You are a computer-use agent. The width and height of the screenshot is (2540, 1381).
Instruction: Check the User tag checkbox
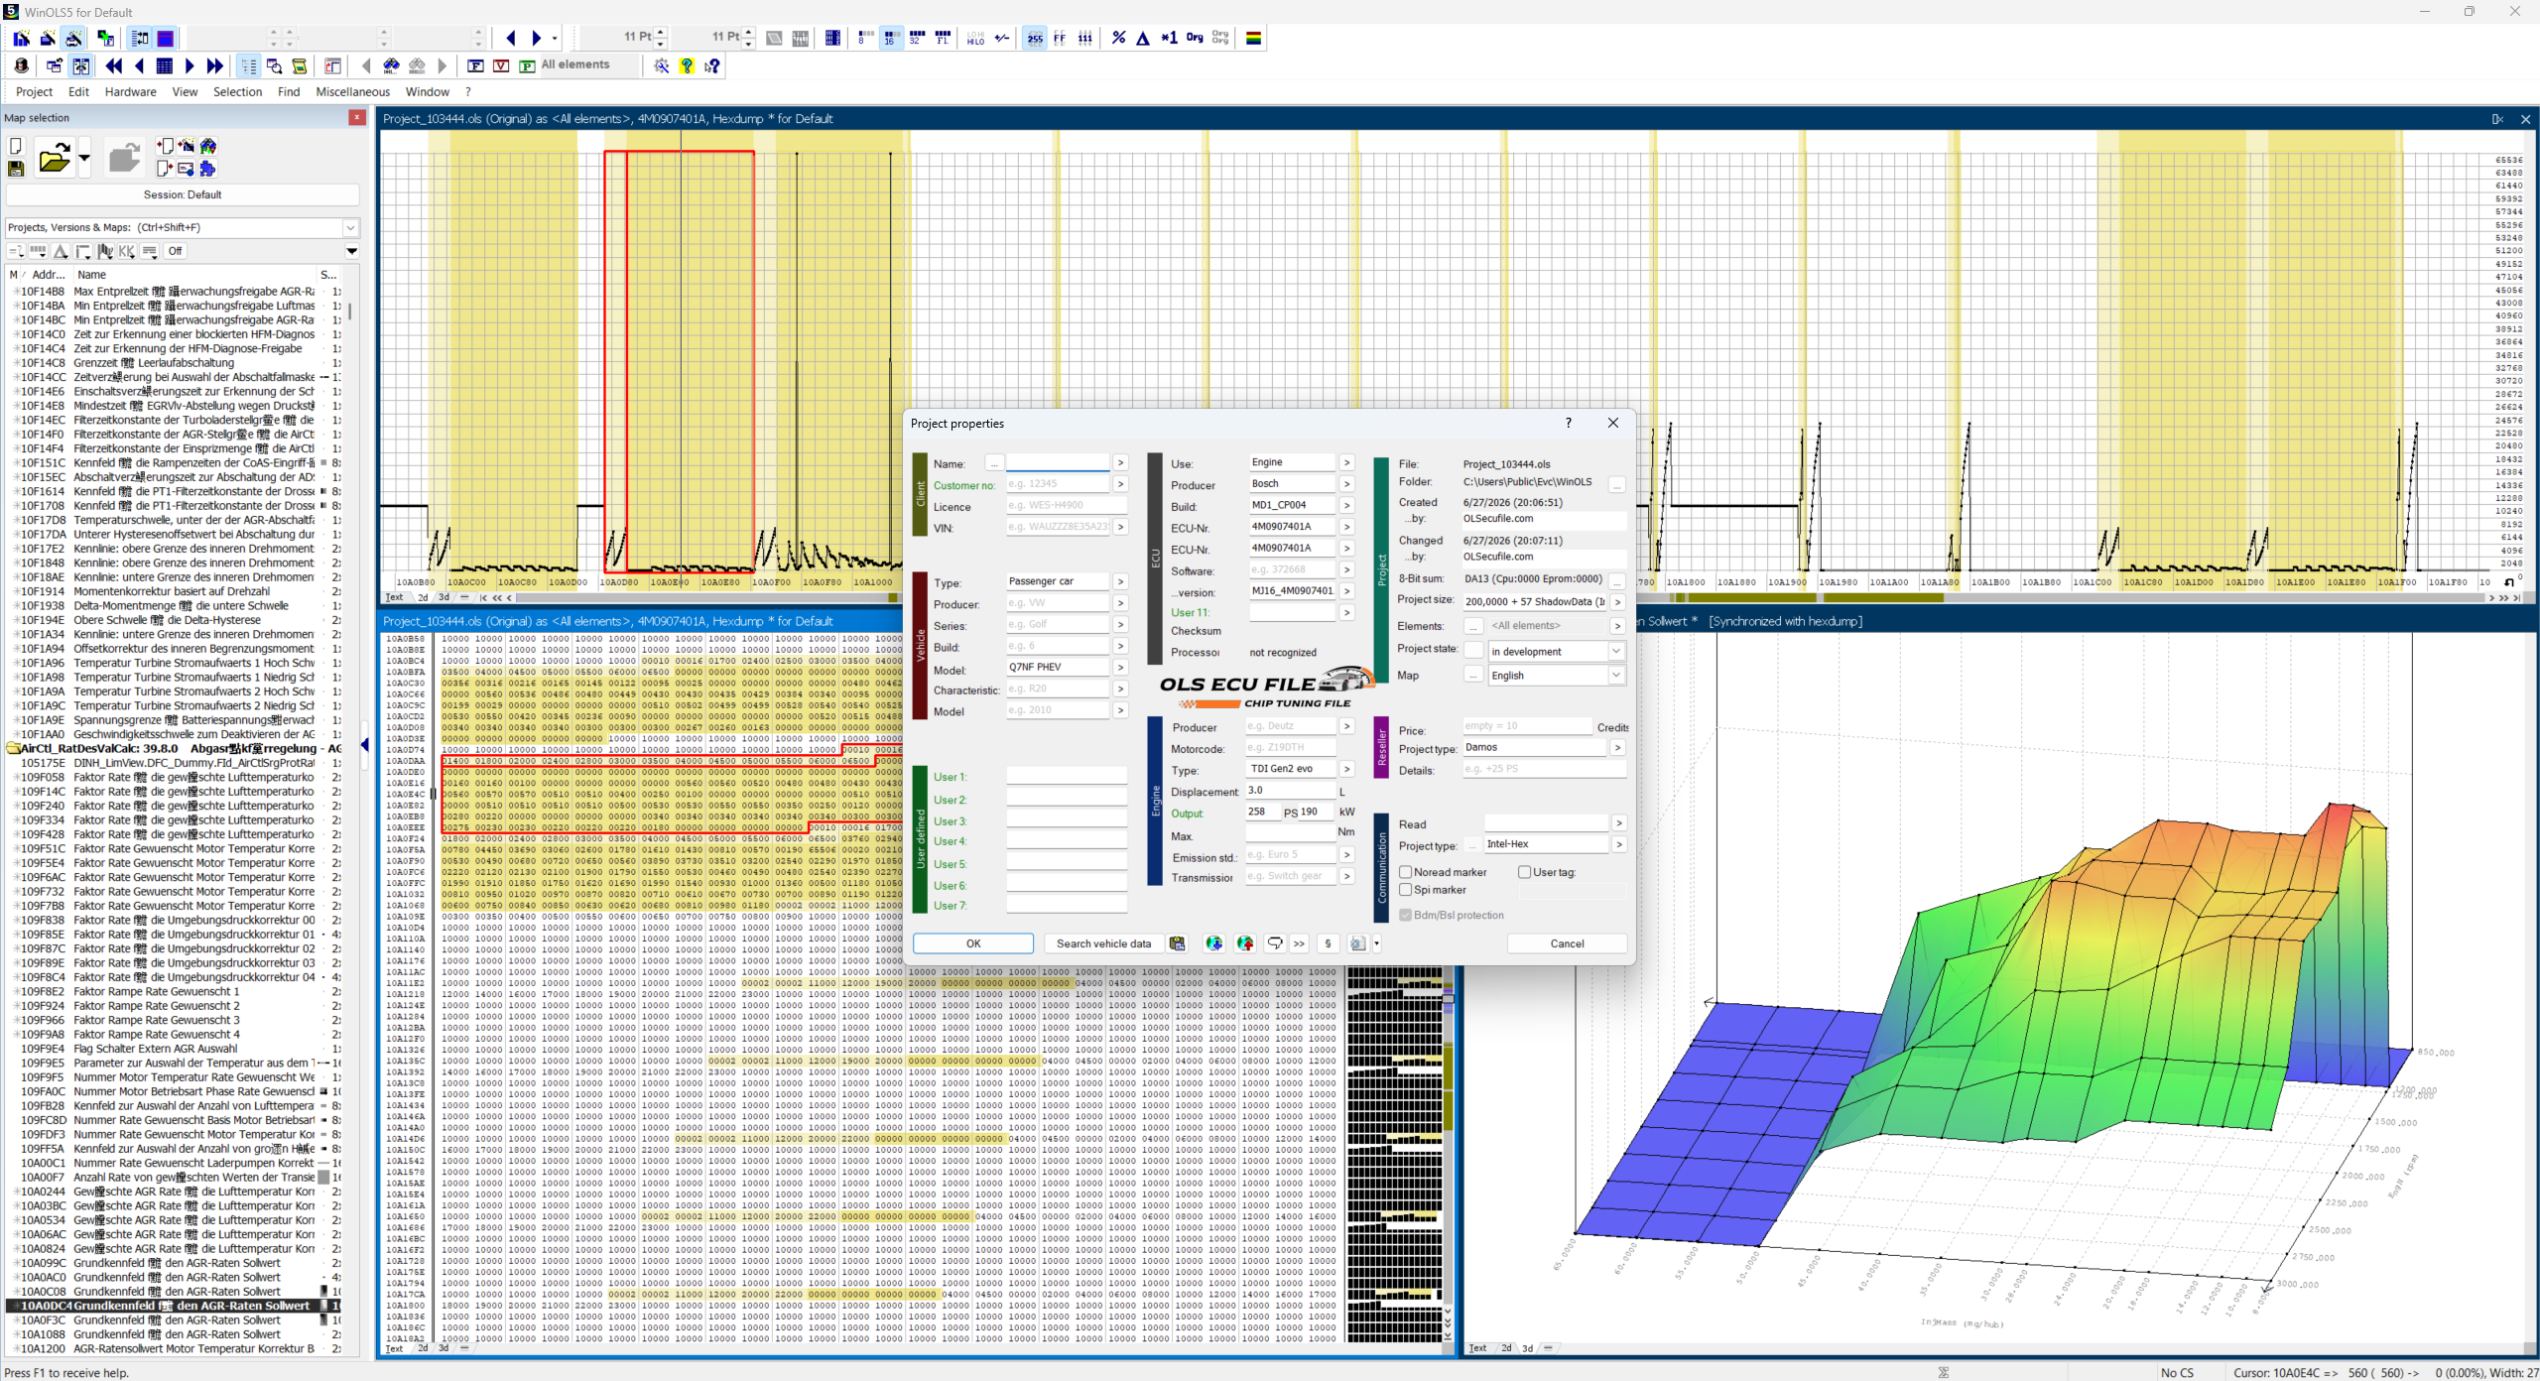point(1525,872)
